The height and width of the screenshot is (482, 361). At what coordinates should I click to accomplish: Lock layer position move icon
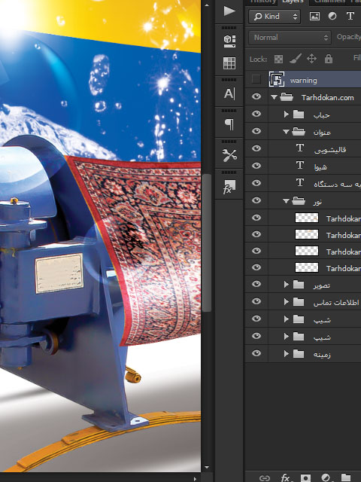[311, 59]
